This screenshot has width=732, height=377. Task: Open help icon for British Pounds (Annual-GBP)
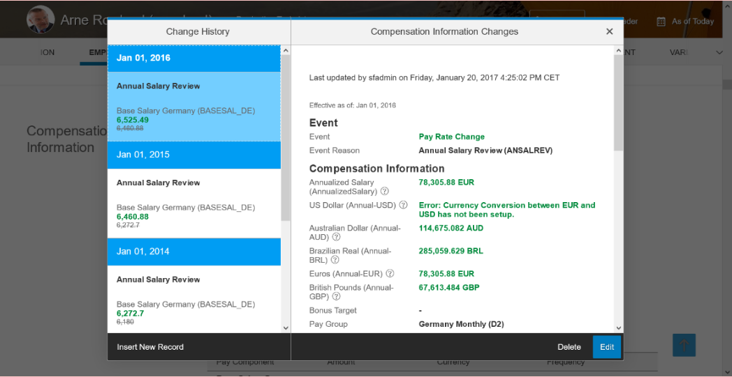[336, 296]
